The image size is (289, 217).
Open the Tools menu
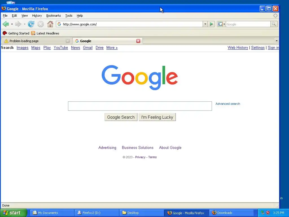pos(69,16)
